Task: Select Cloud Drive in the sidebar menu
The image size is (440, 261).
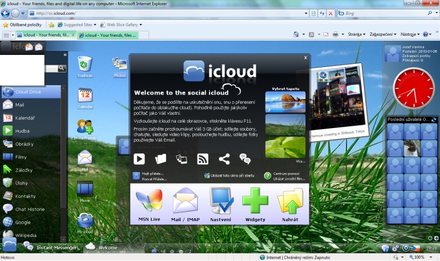Action: 31,92
